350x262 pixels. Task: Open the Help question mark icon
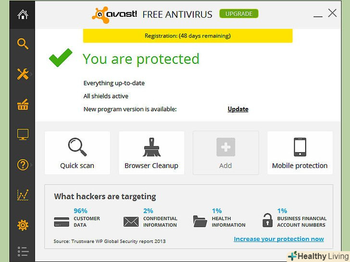[22, 165]
